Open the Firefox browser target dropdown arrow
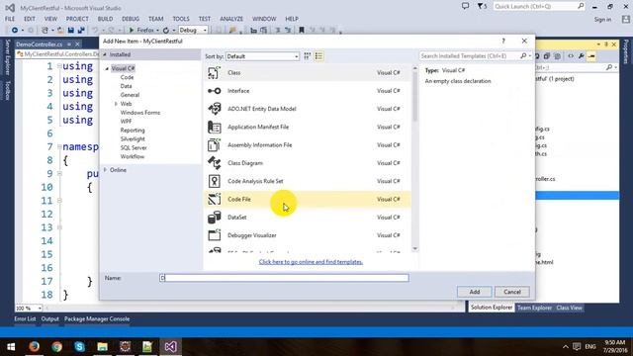 (x=157, y=31)
